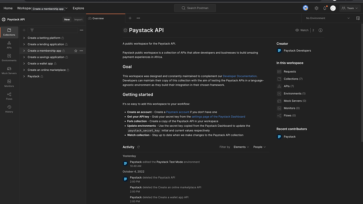Open Environments in the sidebar
Image resolution: width=363 pixels, height=204 pixels.
point(9,58)
